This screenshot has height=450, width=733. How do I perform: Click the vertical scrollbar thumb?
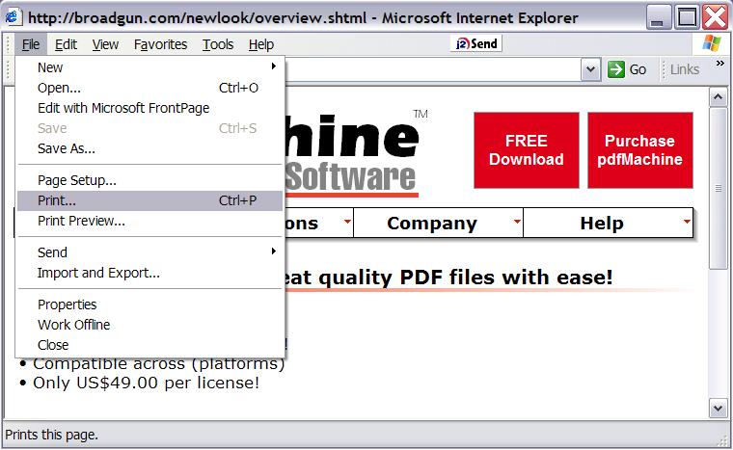[x=718, y=188]
